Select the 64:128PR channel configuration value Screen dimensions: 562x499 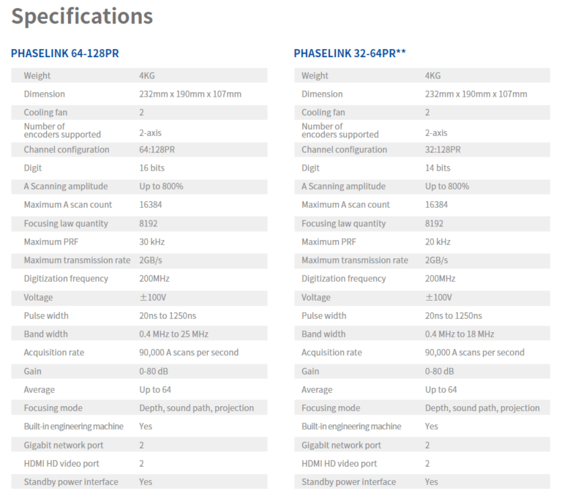(157, 149)
